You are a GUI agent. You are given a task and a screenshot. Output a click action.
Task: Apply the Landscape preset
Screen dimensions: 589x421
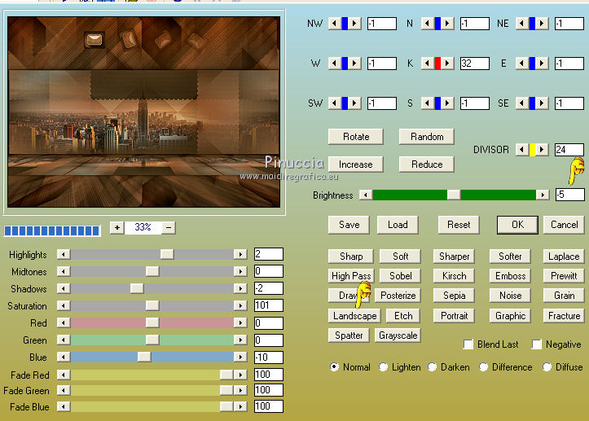[354, 315]
